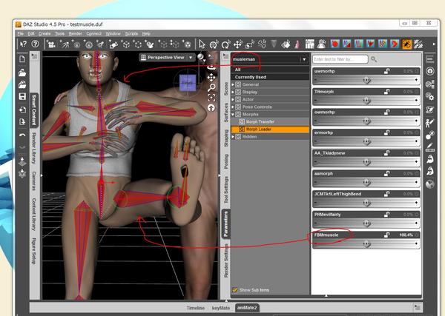Toggle the lock on AA_Tkladynew parameter
The image size is (445, 316).
pyautogui.click(x=386, y=153)
